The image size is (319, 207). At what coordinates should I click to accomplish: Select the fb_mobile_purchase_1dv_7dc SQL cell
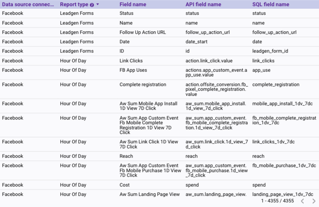click(x=284, y=166)
